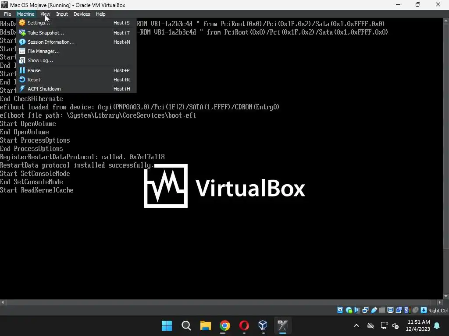Open Settings from the Machine menu
This screenshot has height=336, width=449.
(76, 23)
